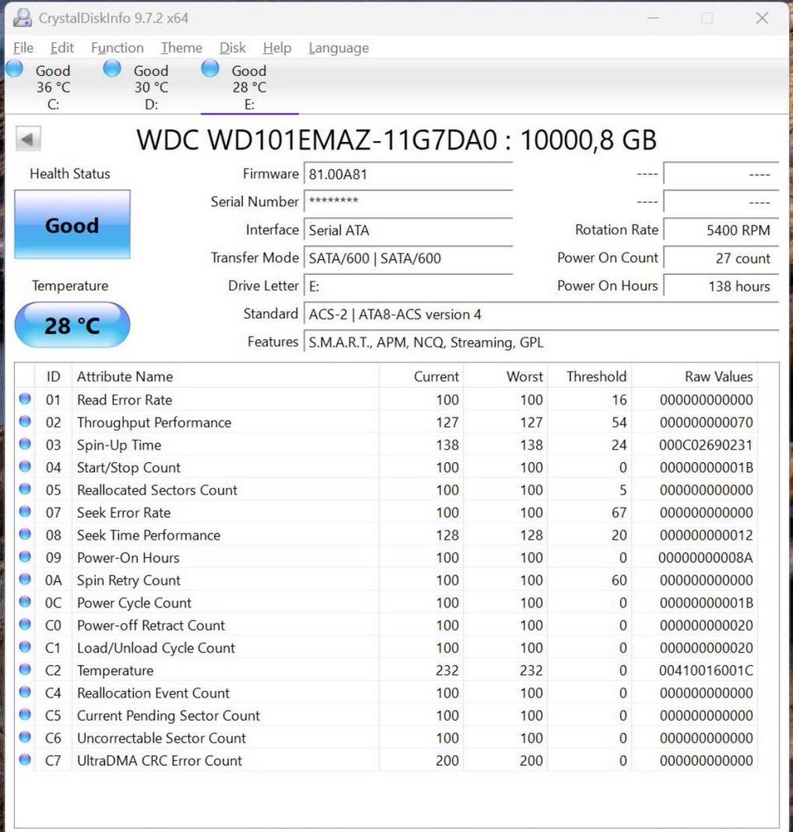Open the File menu
The height and width of the screenshot is (832, 793).
pyautogui.click(x=23, y=48)
